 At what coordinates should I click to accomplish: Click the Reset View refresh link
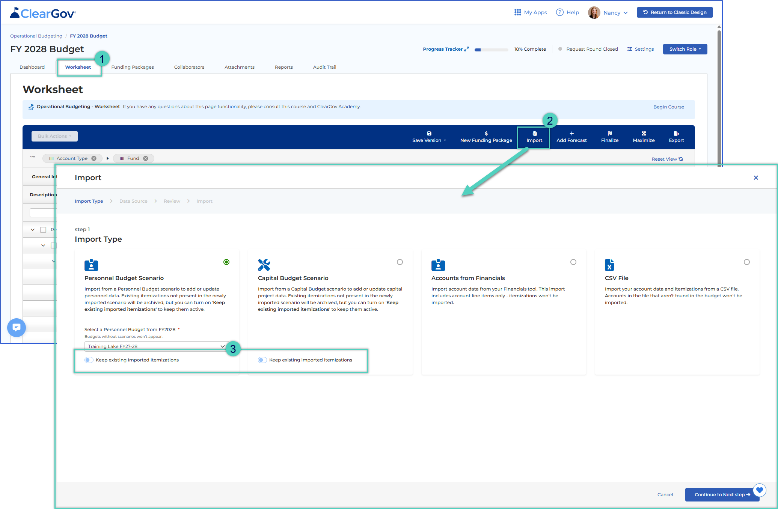(x=667, y=159)
